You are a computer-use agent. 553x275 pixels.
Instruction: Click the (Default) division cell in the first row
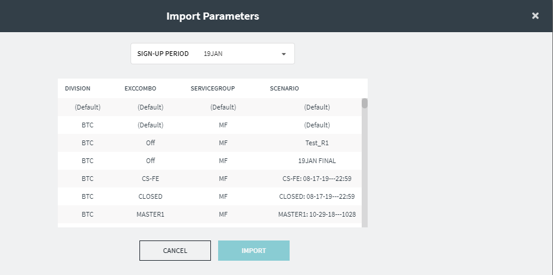pos(88,107)
